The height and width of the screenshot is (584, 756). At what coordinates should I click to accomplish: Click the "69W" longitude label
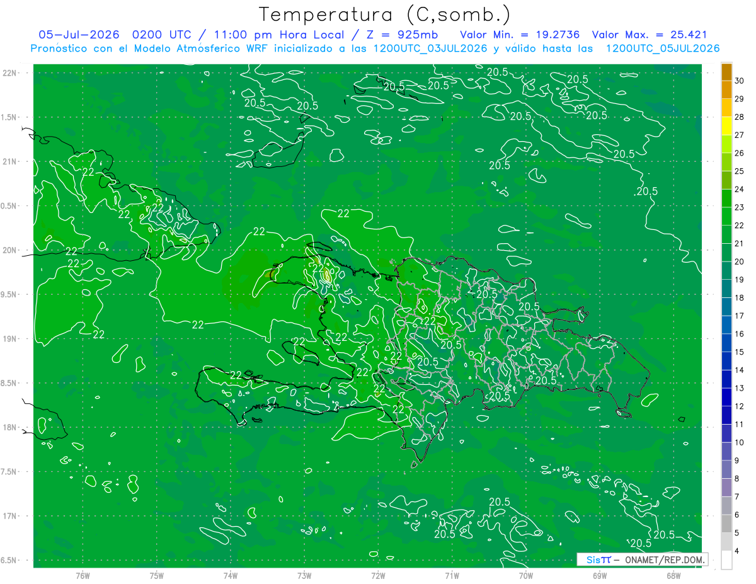click(x=600, y=575)
